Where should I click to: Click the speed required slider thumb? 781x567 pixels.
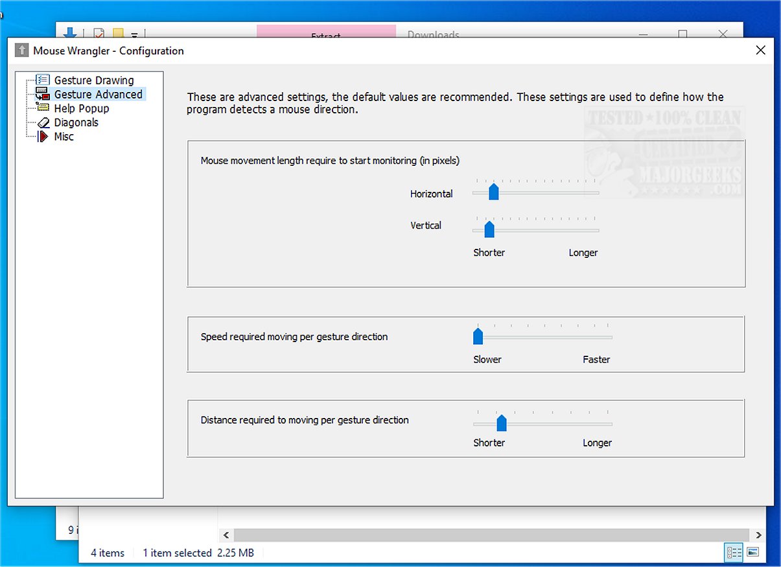click(478, 336)
